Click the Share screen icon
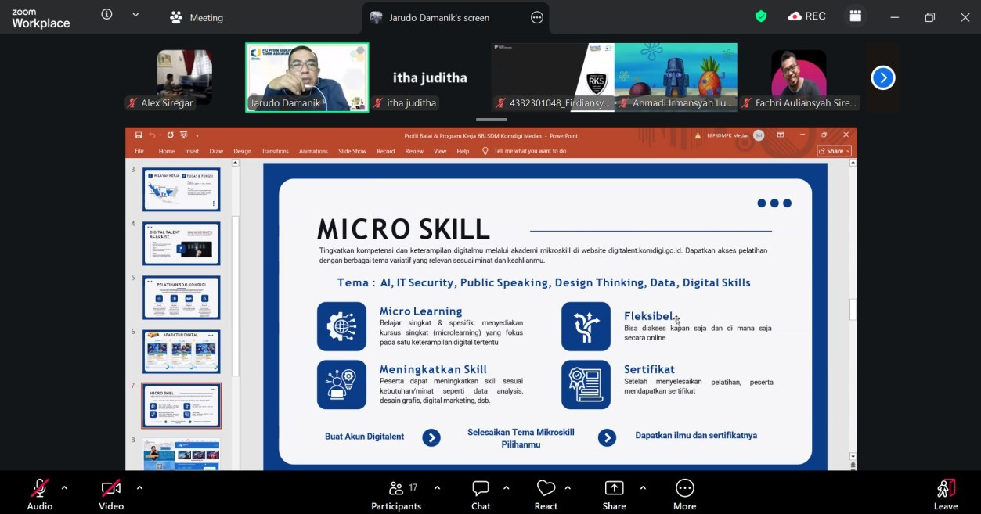 pos(614,489)
